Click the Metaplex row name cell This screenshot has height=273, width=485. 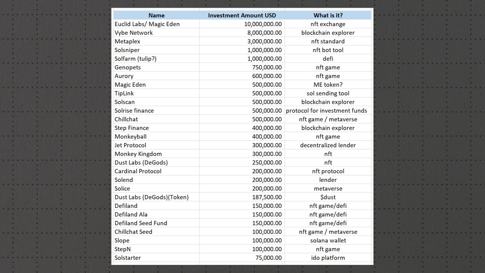[127, 41]
